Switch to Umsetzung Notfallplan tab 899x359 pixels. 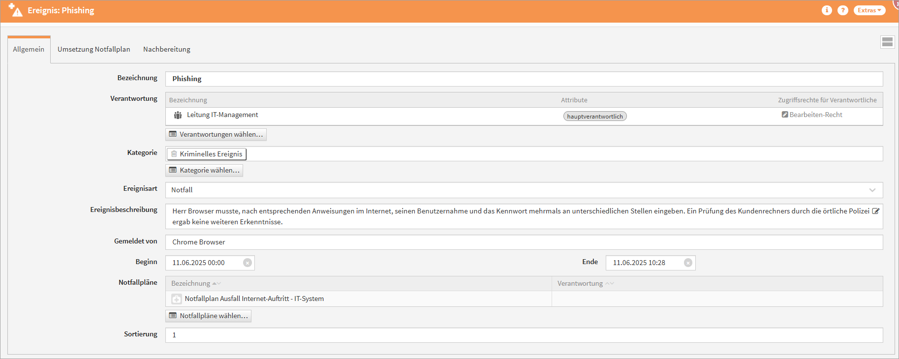click(x=93, y=49)
